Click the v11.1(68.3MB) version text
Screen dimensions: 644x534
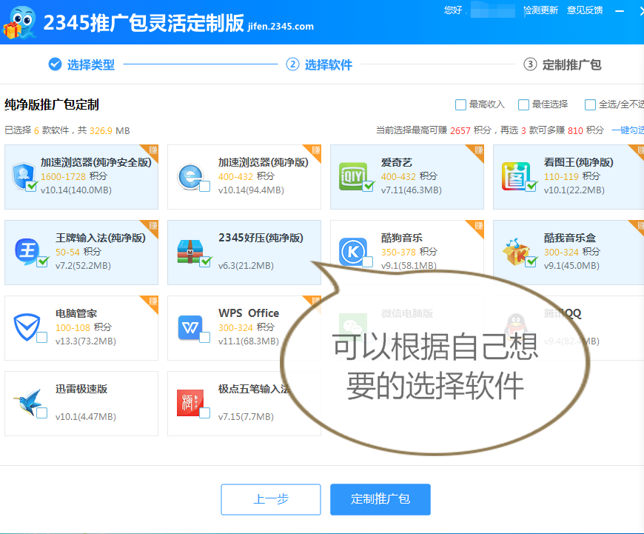(249, 341)
